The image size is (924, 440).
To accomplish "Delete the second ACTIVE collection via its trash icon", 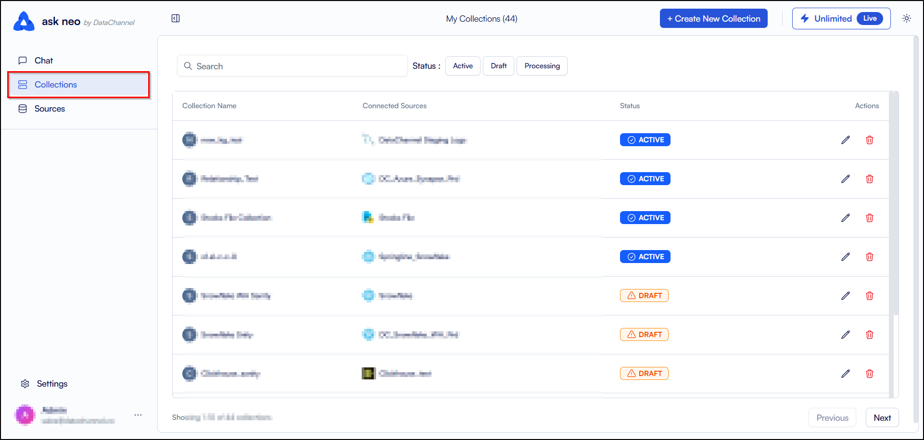I will click(x=870, y=179).
